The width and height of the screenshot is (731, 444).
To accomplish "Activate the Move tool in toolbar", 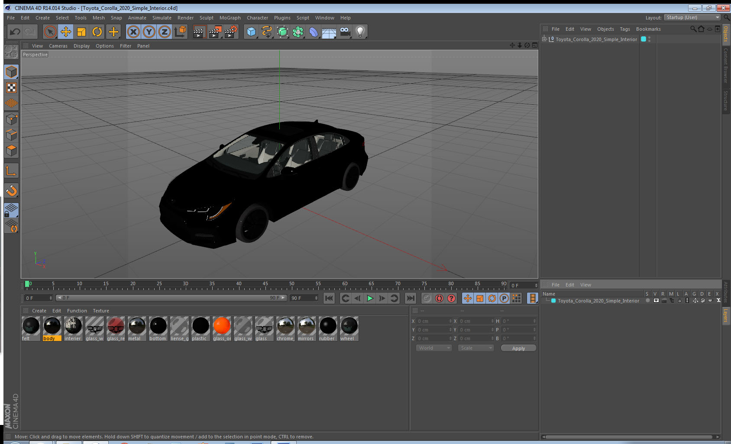I will coord(66,32).
